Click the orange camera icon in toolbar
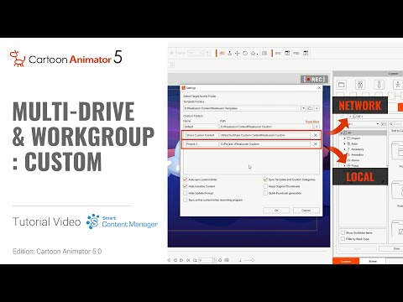The width and height of the screenshot is (403, 302). click(222, 53)
